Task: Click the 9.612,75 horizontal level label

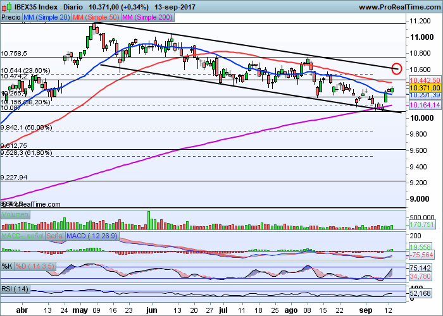Action: pos(14,146)
